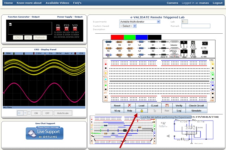
Task: Toggle the P25 power supply switch
Action: 67,29
